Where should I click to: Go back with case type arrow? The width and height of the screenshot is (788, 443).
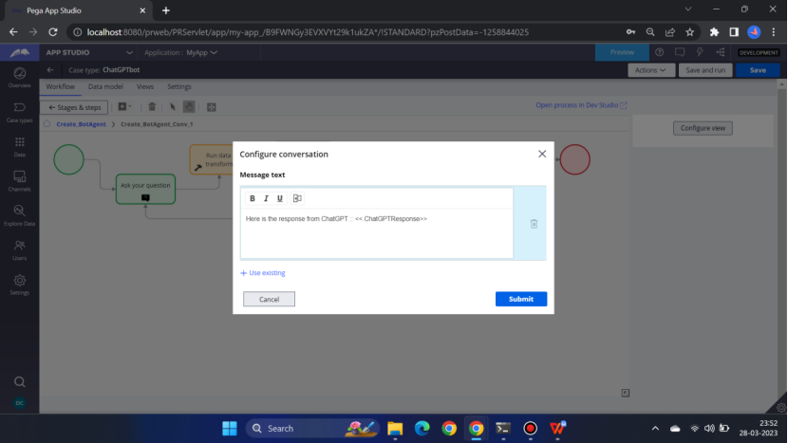click(50, 70)
